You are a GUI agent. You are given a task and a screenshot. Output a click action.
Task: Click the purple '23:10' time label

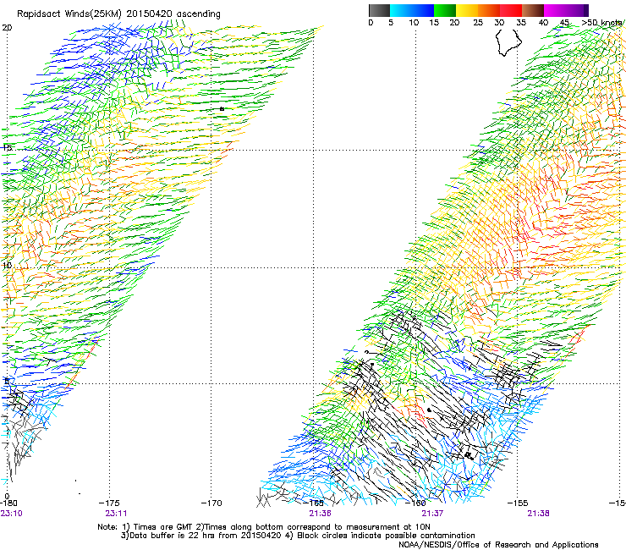point(12,514)
